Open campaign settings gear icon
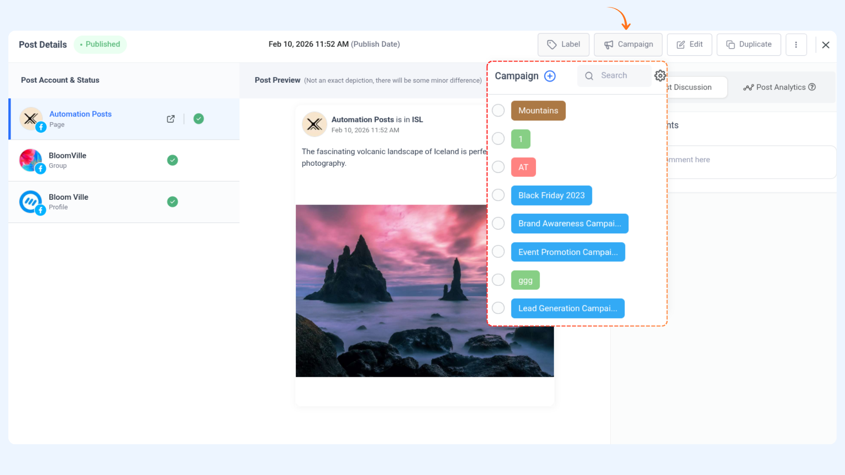The height and width of the screenshot is (475, 845). [x=659, y=76]
